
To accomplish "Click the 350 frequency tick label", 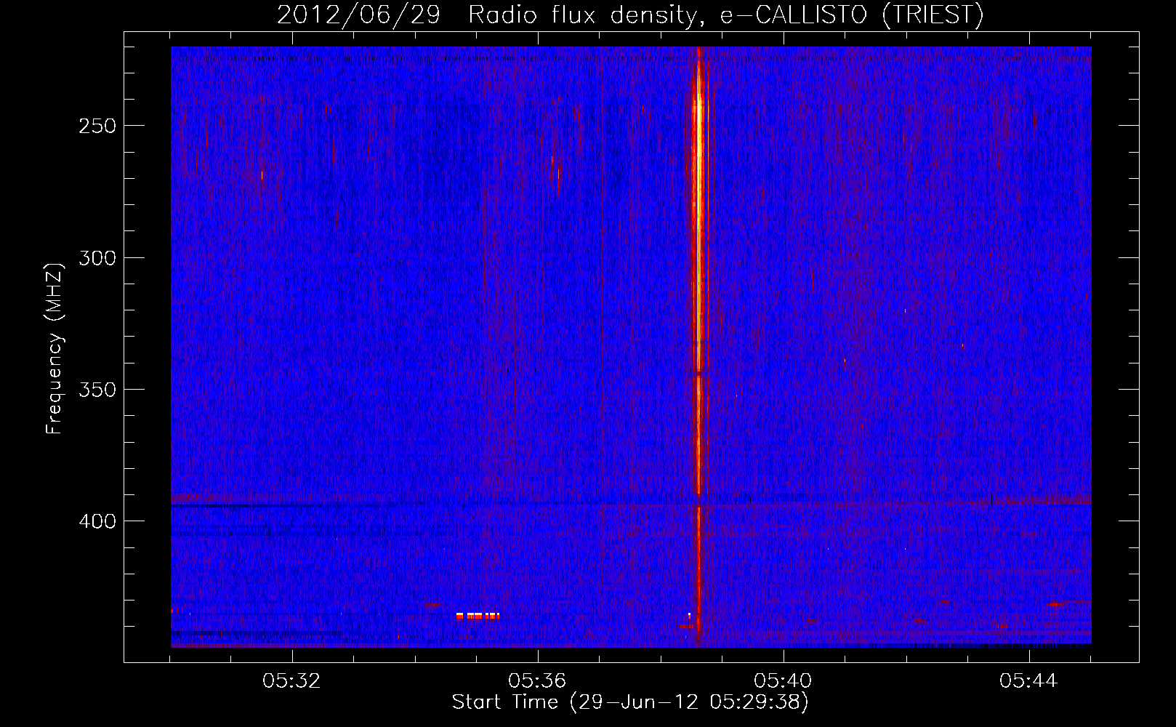I will pos(97,390).
